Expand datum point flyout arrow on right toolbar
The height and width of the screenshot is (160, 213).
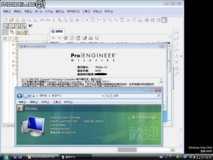point(181,56)
